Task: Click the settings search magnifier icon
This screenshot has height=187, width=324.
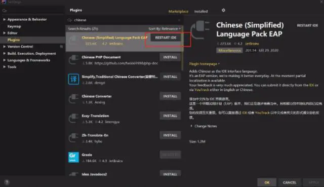Action: click(x=5, y=11)
